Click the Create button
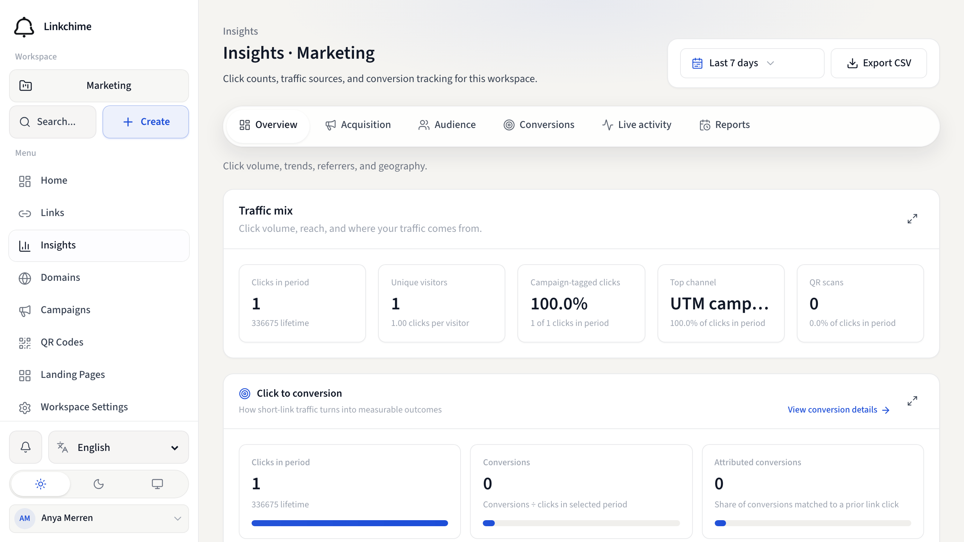The image size is (964, 542). pyautogui.click(x=146, y=122)
